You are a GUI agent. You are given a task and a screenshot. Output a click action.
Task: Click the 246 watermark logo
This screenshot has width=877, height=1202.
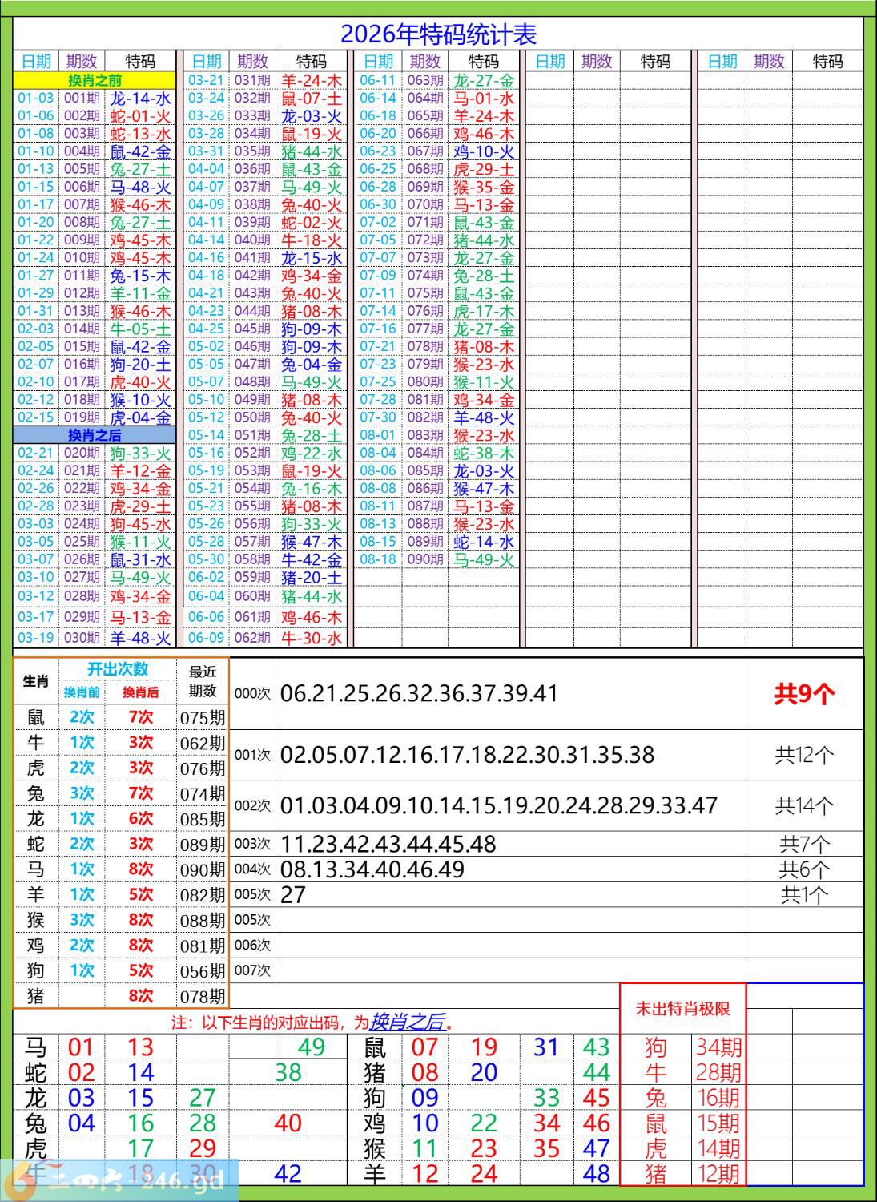(120, 1180)
